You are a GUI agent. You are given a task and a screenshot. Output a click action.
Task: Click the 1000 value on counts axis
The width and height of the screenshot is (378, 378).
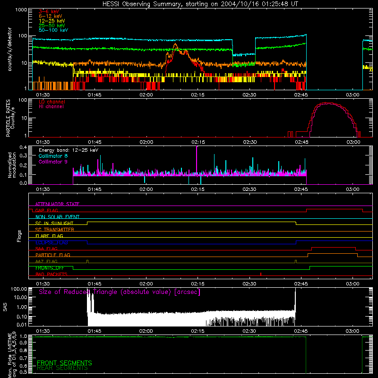point(21,10)
